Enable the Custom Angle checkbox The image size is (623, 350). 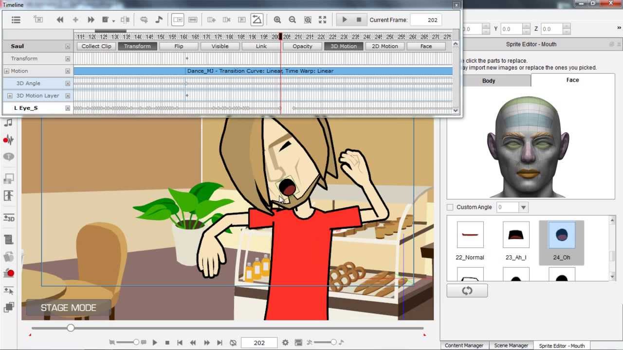coord(449,207)
